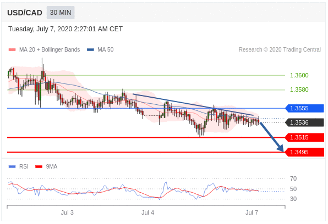328x224 pixels.
Task: Click the RSI 70 level label
Action: click(293, 178)
